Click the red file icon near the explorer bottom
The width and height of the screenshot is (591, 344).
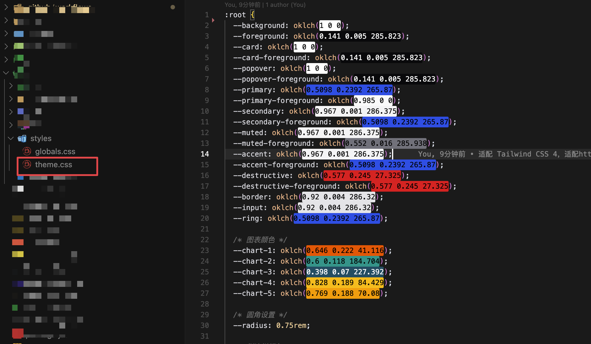click(x=18, y=333)
